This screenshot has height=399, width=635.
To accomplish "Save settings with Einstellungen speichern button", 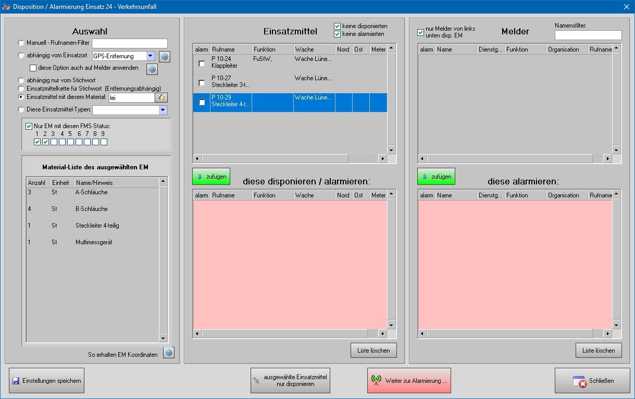I will (46, 381).
